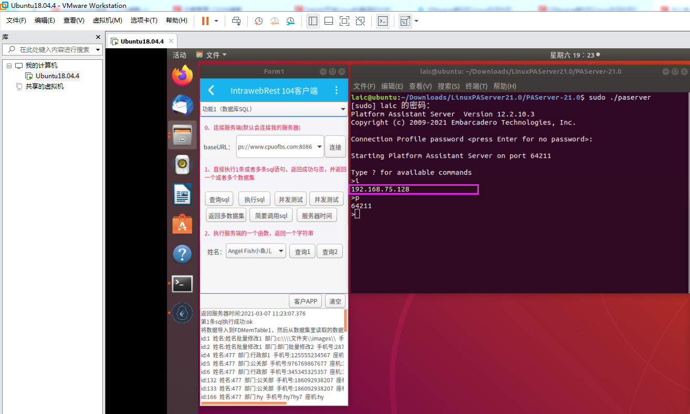
Task: Open terminal 终端(T) menu
Action: tap(476, 86)
